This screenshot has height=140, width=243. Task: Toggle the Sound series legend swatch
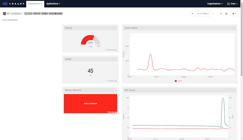tap(175, 81)
